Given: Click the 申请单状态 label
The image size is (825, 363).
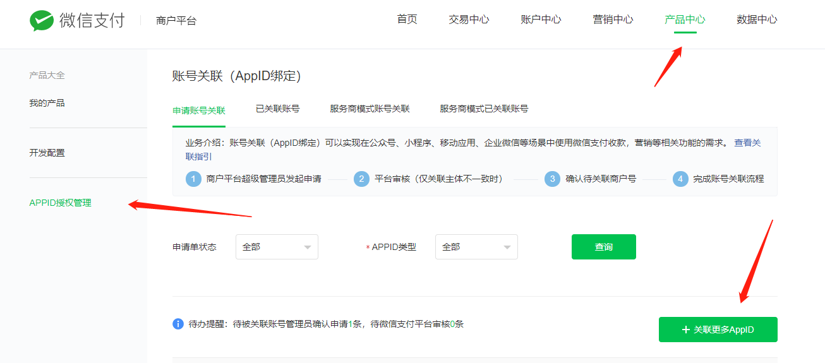Looking at the screenshot, I should click(x=195, y=247).
